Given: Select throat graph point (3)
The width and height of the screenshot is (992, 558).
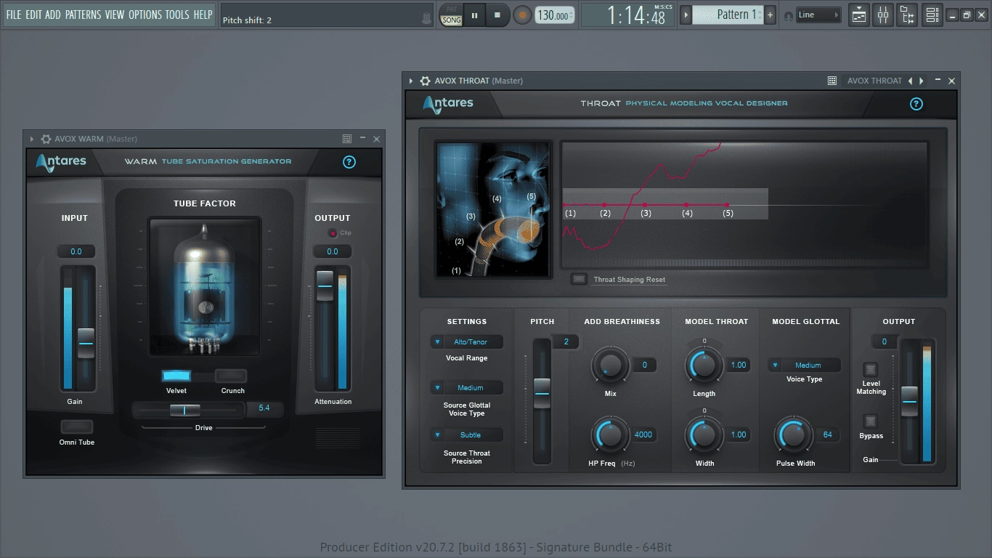Looking at the screenshot, I should (x=645, y=205).
